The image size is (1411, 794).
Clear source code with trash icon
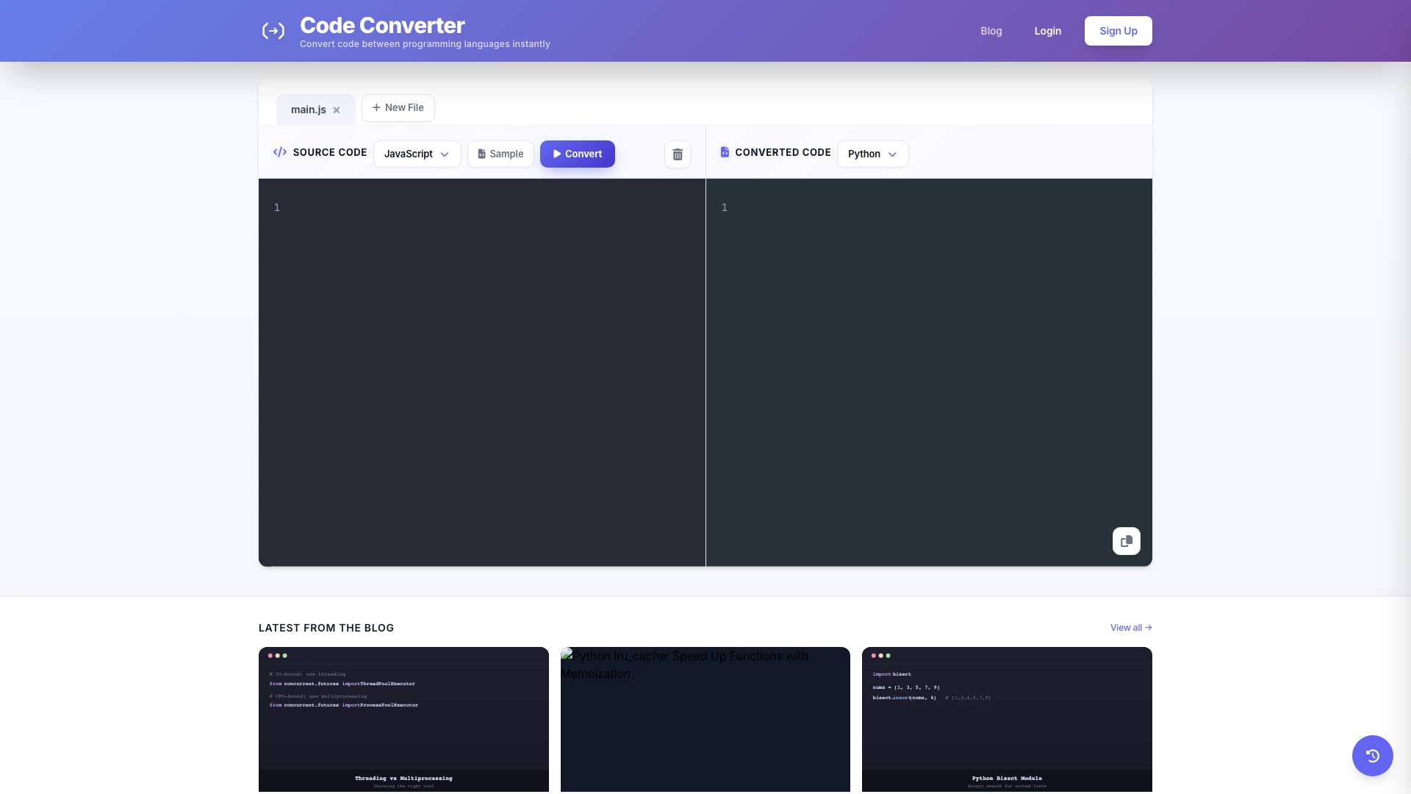[x=678, y=154]
